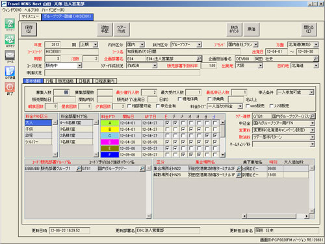
Task: Toggle first day checkbox in row A
Action: tap(167, 123)
